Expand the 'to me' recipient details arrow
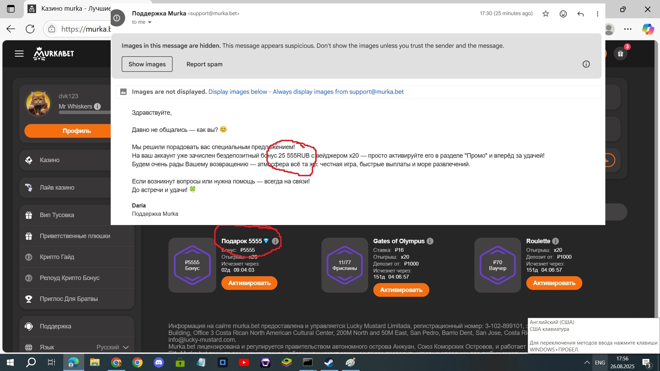 [x=150, y=22]
